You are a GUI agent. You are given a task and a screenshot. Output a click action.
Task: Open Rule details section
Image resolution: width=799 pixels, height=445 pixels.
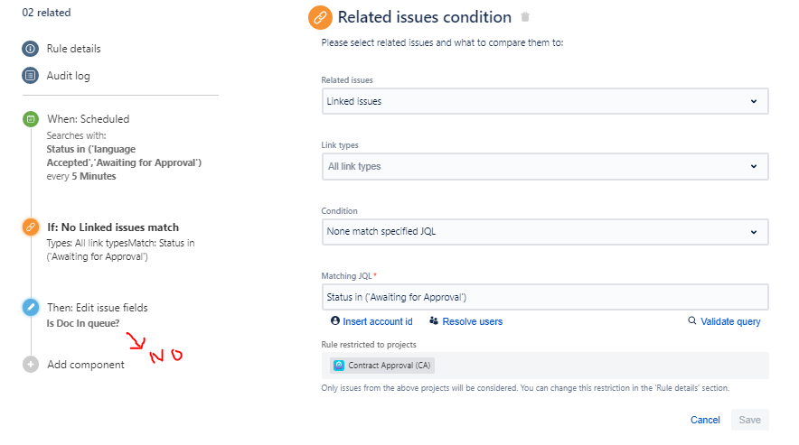tap(74, 49)
